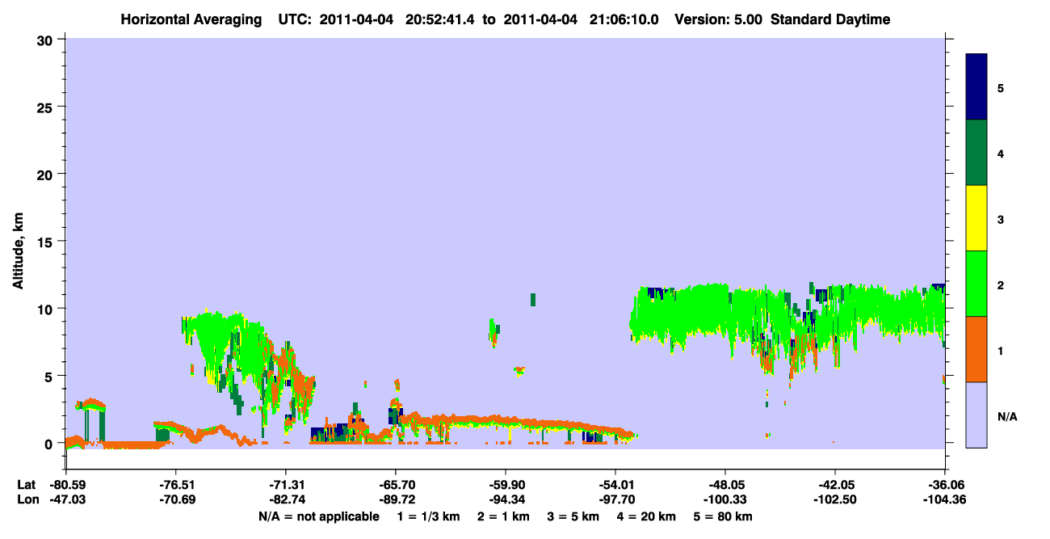Click the isolated green feature at 11 km near -59.90

(x=533, y=299)
